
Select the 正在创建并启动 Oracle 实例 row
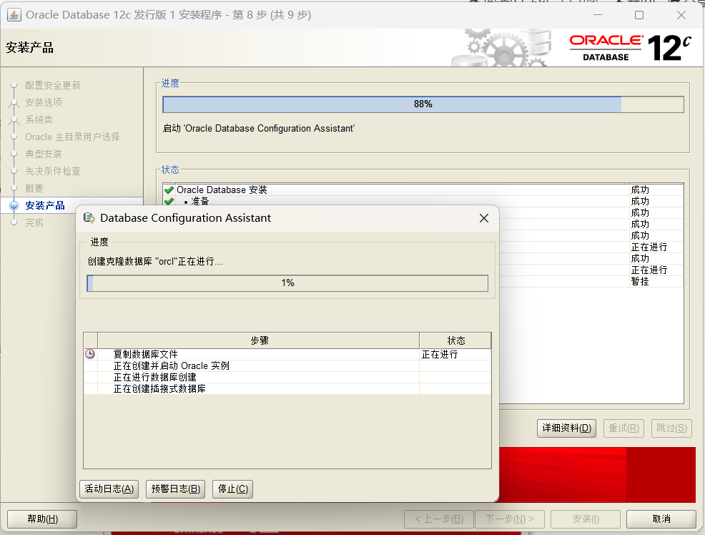[287, 365]
